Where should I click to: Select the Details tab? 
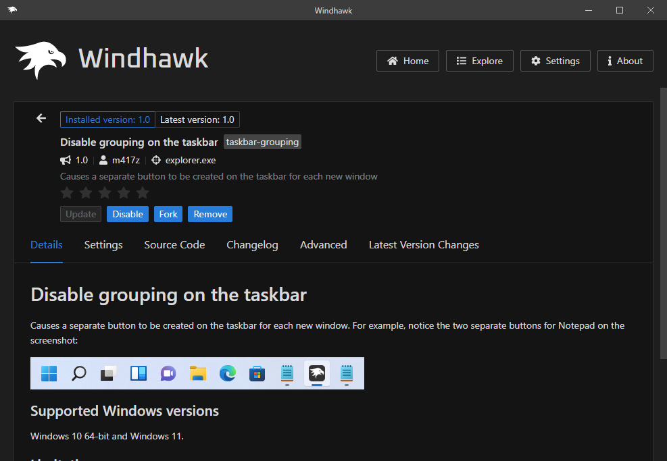pos(47,245)
